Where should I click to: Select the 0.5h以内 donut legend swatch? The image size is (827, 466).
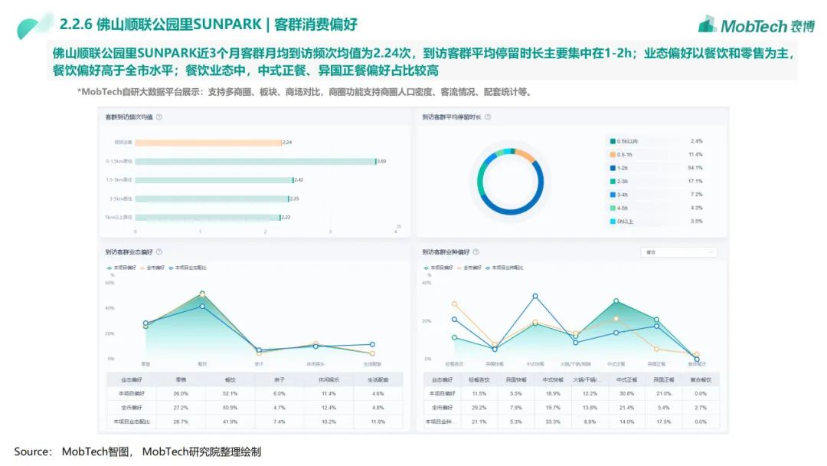[x=613, y=142]
